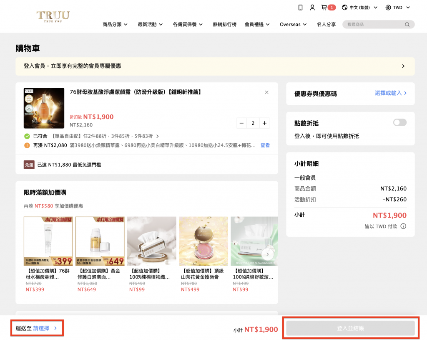The height and width of the screenshot is (340, 427).
Task: Remove the 76 cleanser item with X
Action: pyautogui.click(x=267, y=92)
